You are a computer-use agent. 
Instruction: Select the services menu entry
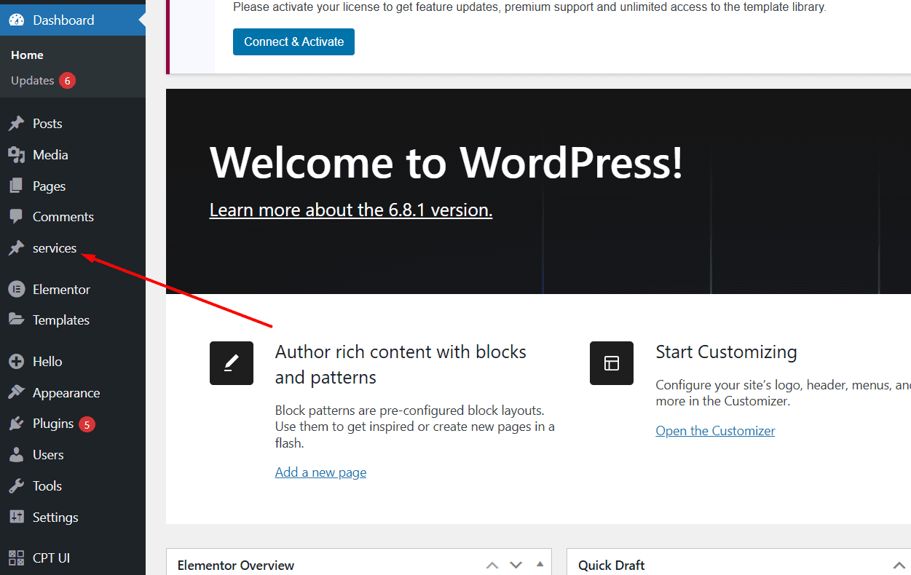tap(55, 247)
